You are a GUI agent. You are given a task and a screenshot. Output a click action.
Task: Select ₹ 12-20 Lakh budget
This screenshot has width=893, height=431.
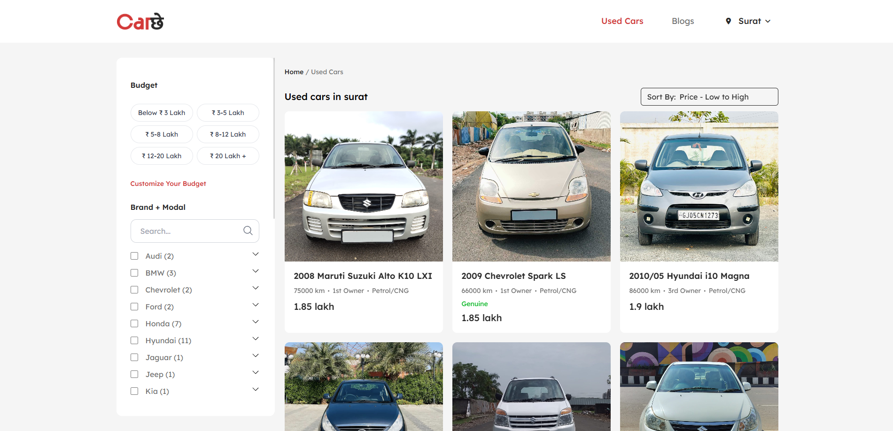click(x=162, y=156)
